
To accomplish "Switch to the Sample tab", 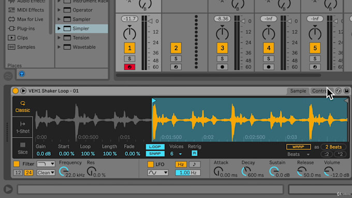I will coord(298,91).
